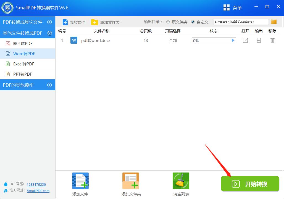Expand the PDF转换成其它文件 section
The width and height of the screenshot is (284, 199).
coord(50,22)
